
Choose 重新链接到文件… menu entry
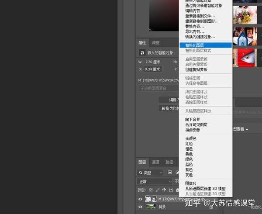(206, 16)
